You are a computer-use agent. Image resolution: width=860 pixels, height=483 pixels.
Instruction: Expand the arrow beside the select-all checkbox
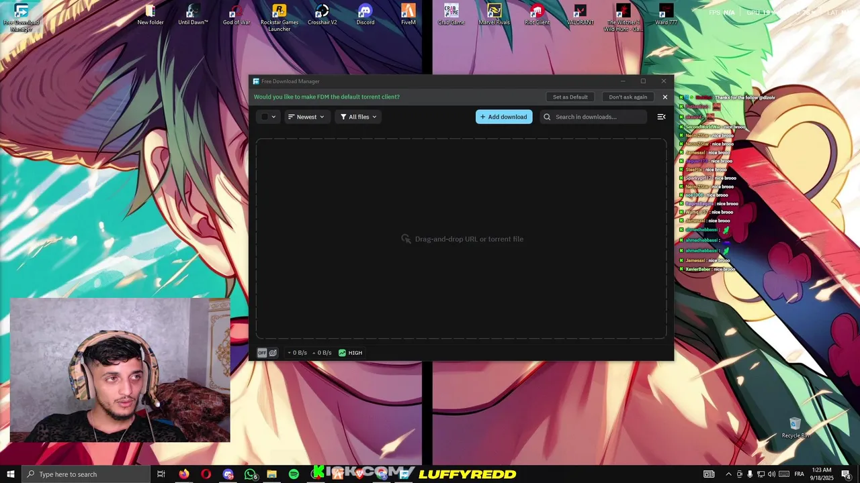[273, 117]
